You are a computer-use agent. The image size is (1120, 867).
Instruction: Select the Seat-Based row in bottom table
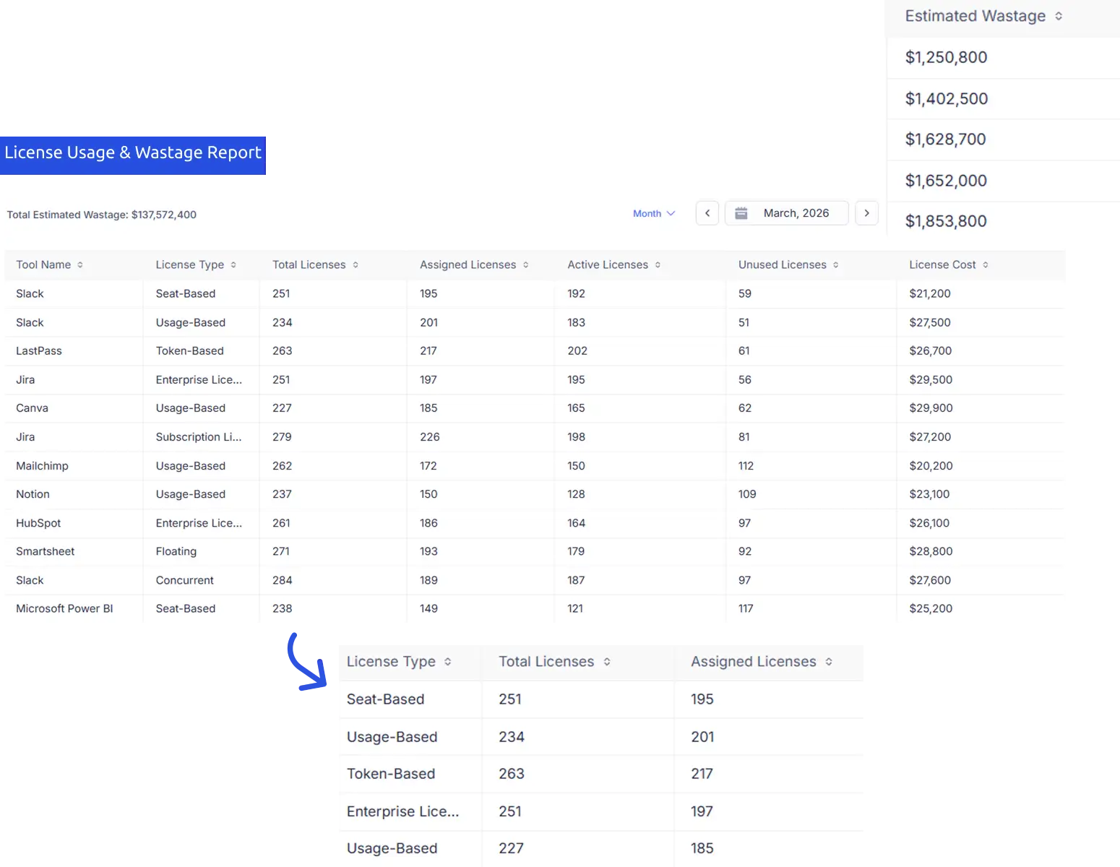(x=385, y=699)
